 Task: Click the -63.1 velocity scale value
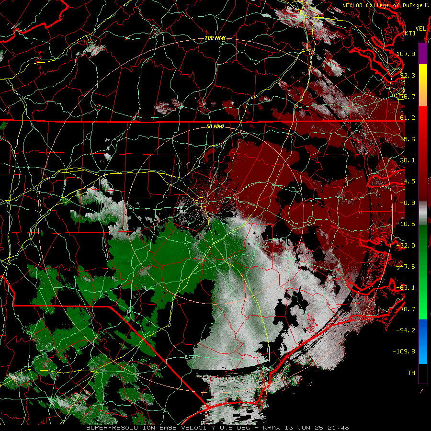406,288
